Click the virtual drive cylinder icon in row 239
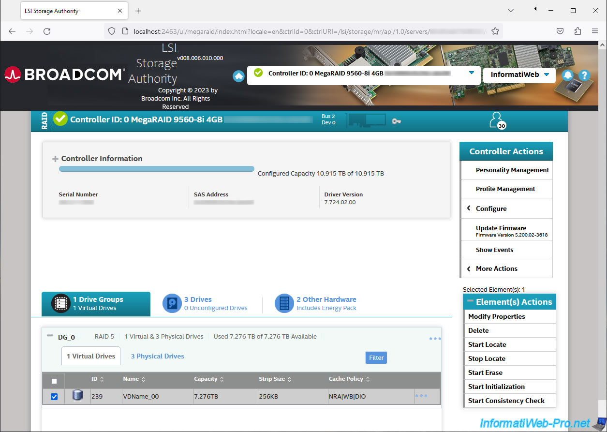Viewport: 607px width, 432px height. 77,396
